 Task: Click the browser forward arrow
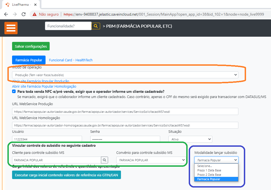pos(15,14)
